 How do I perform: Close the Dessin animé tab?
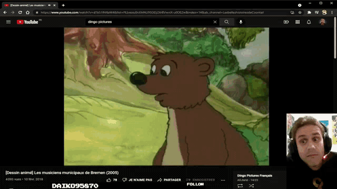pyautogui.click(x=54, y=5)
